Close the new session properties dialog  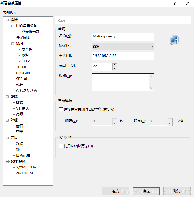coord(188,3)
